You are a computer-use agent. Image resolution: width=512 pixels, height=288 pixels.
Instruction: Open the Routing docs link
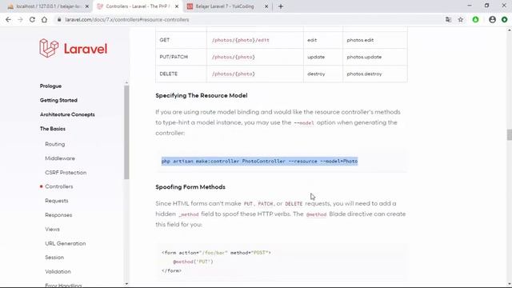pos(55,144)
